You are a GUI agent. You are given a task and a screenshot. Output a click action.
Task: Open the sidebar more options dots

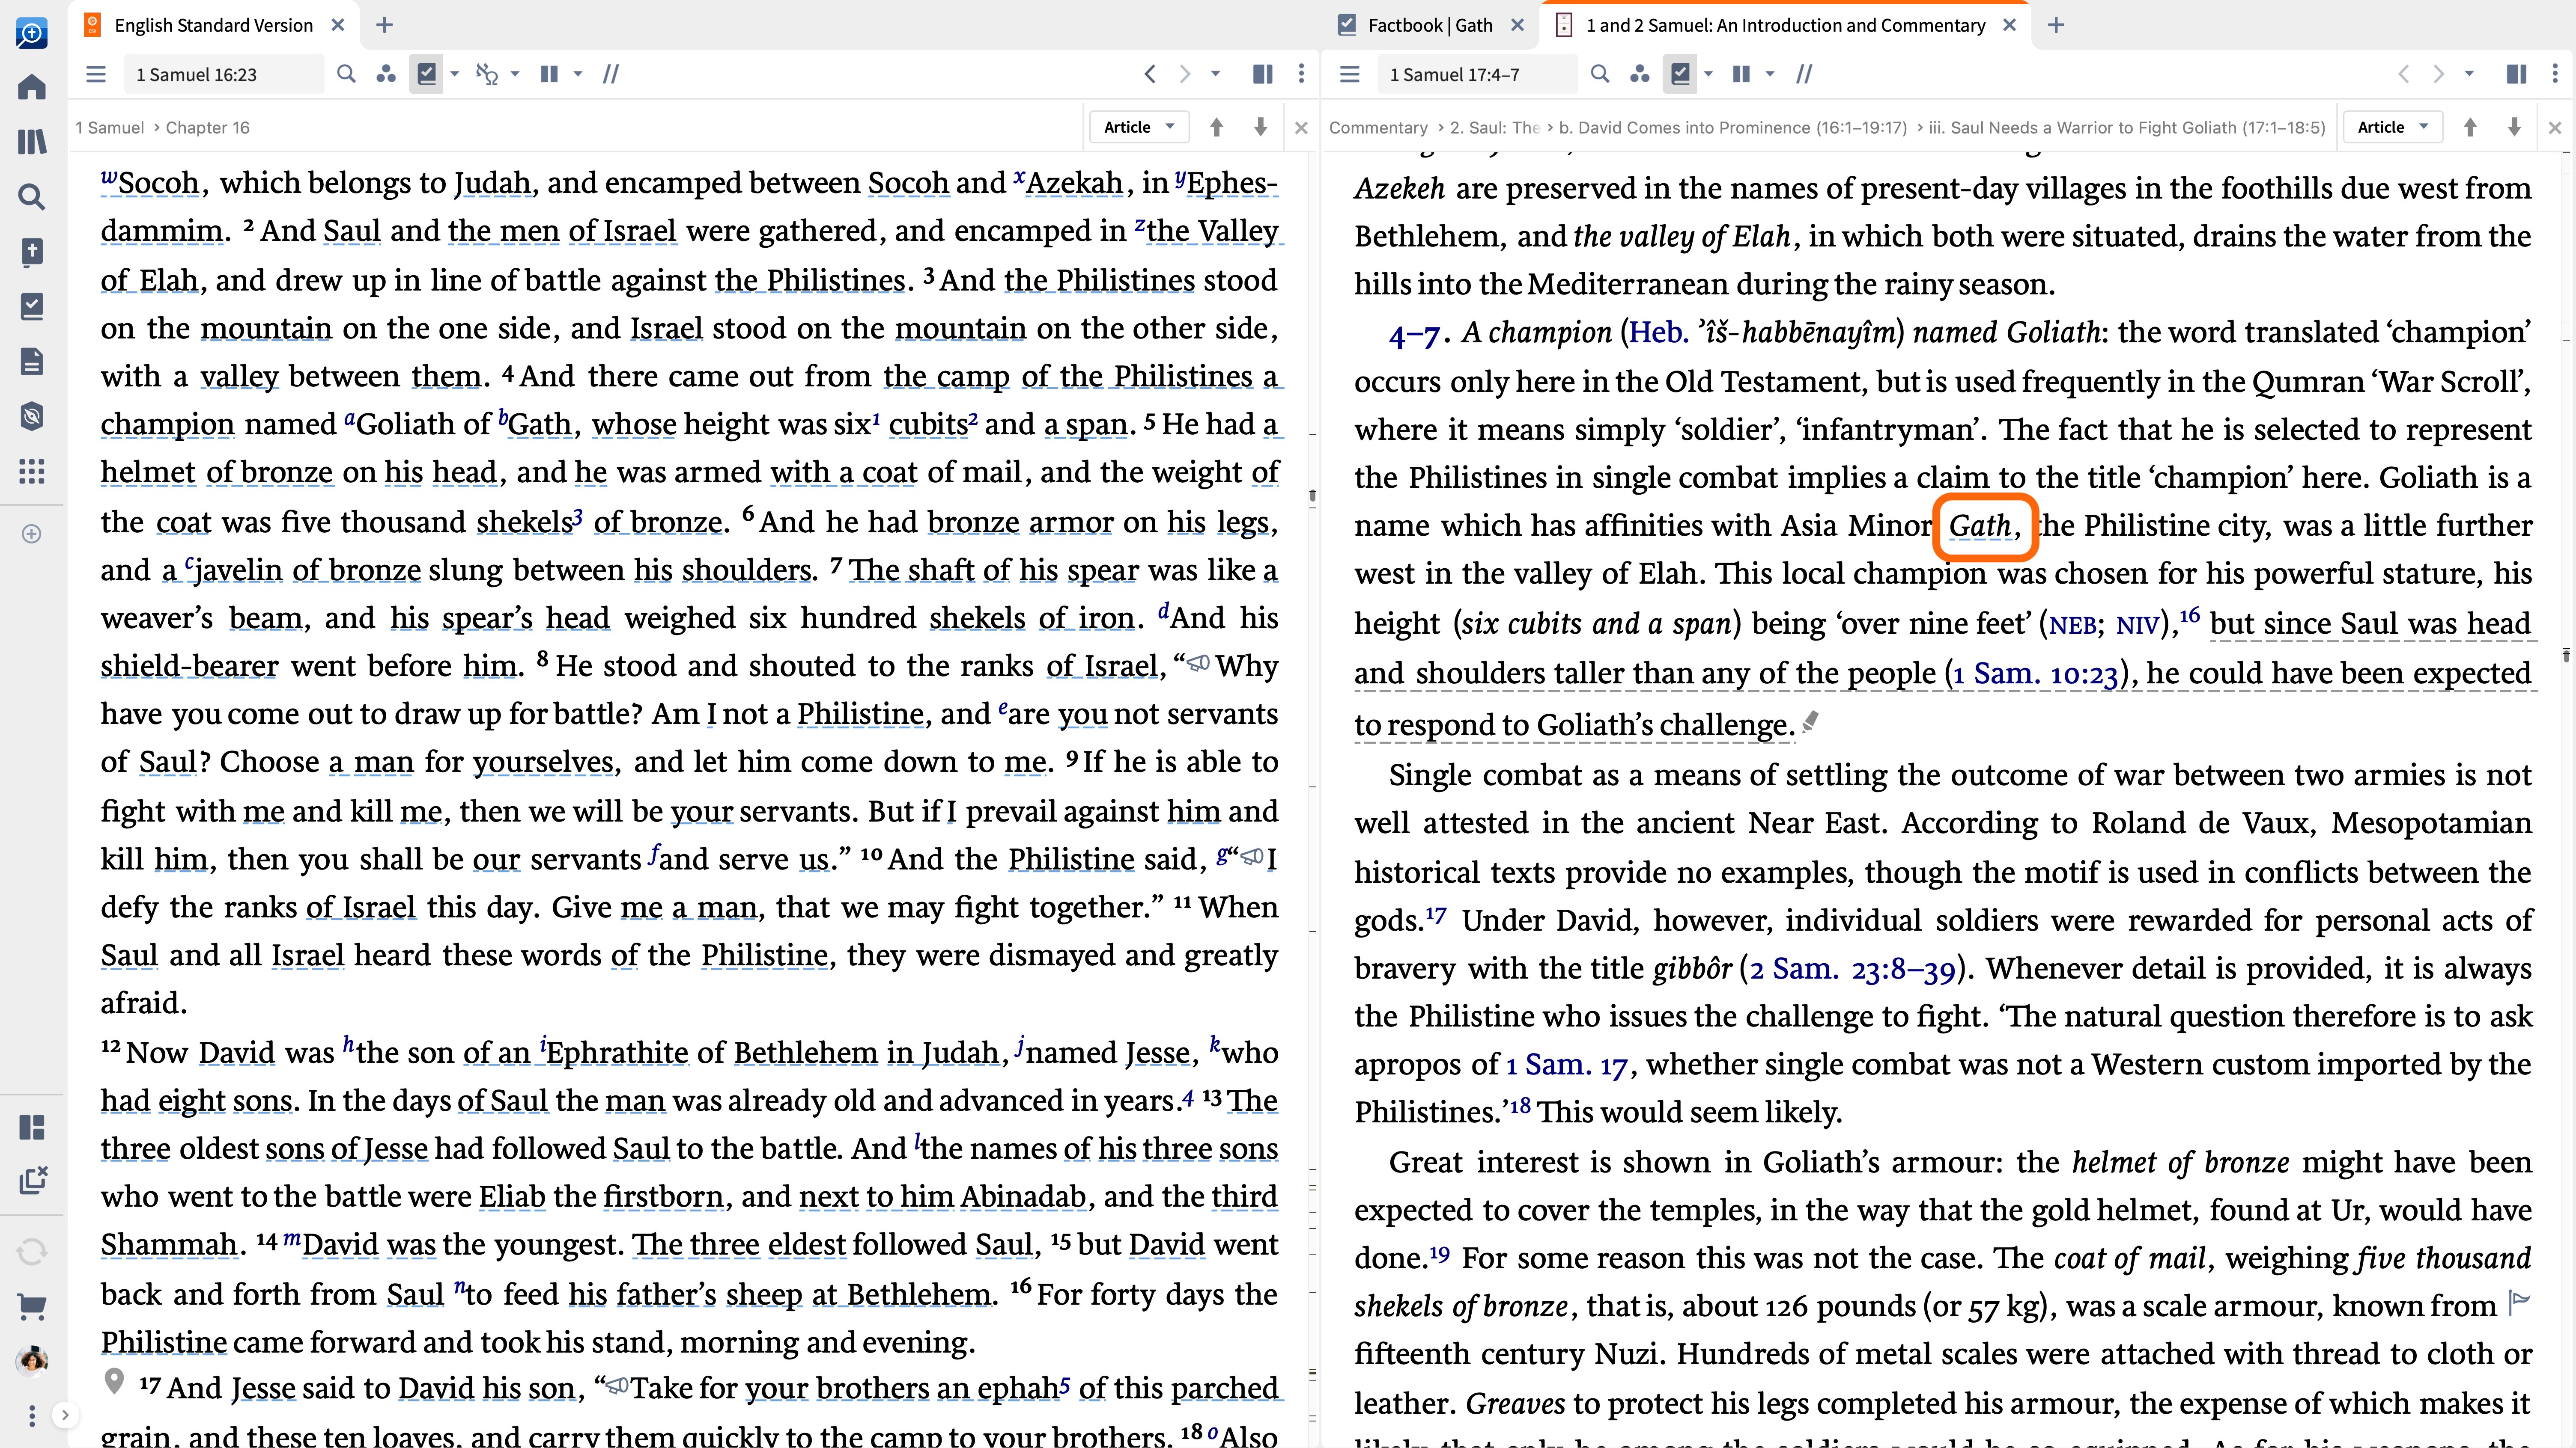pyautogui.click(x=32, y=1415)
